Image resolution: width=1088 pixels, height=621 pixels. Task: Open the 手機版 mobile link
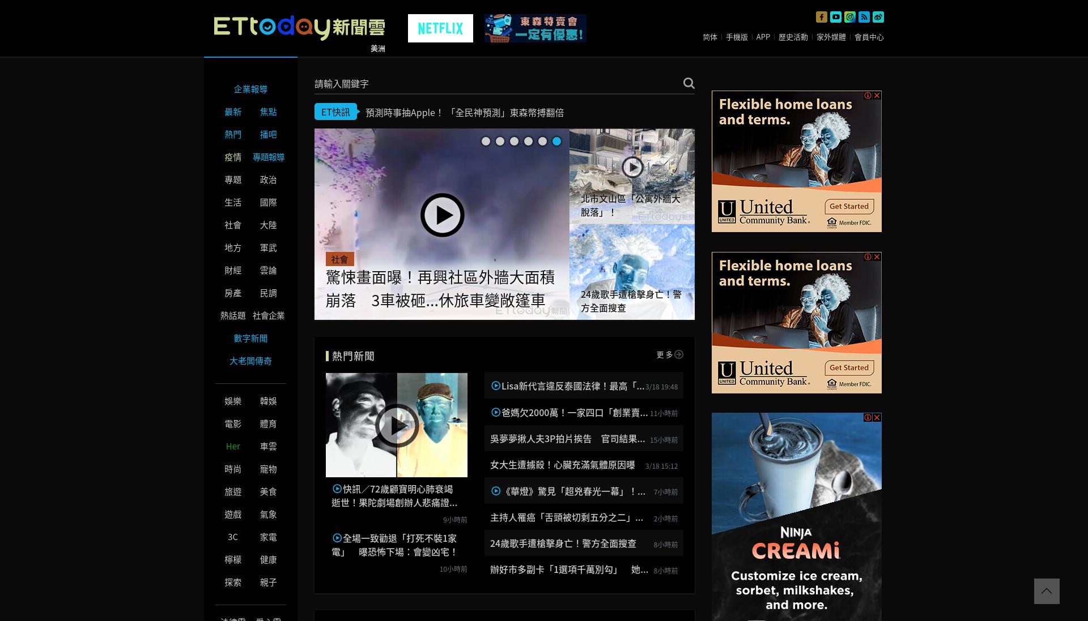click(x=737, y=37)
